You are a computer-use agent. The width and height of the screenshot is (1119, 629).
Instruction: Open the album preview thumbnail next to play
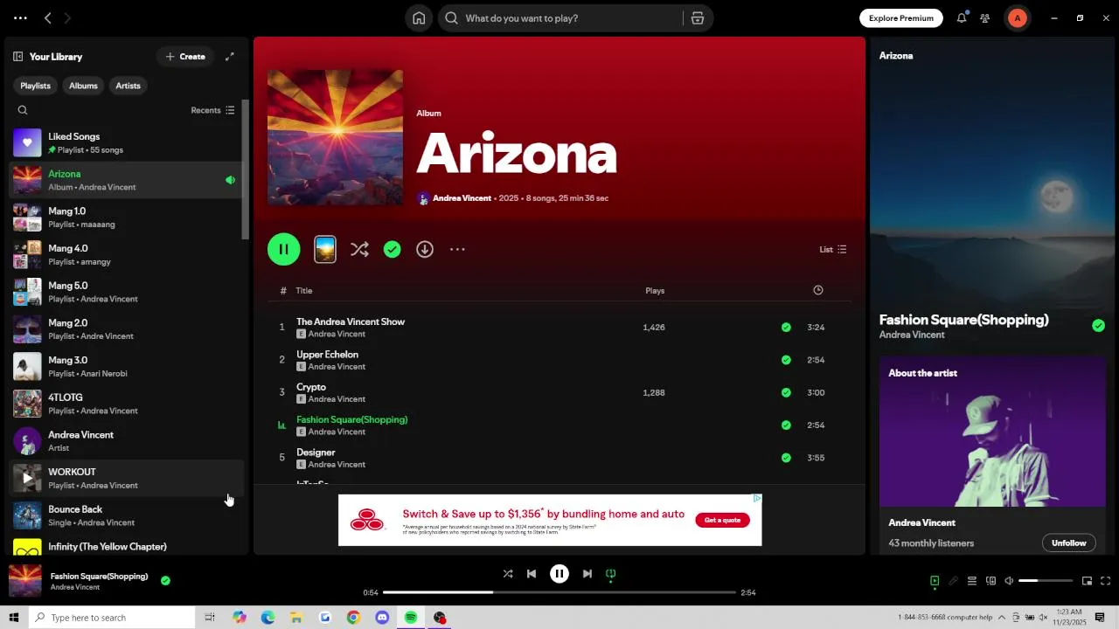325,249
